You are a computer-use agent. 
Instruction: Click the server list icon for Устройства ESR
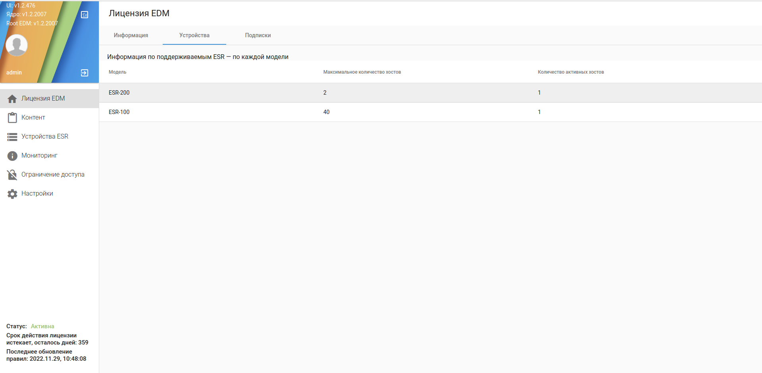tap(12, 137)
